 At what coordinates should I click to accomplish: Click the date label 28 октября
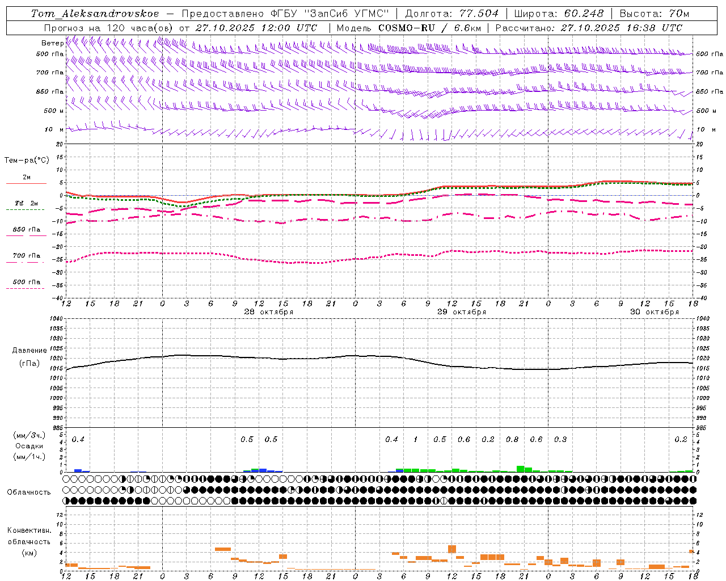(x=269, y=312)
